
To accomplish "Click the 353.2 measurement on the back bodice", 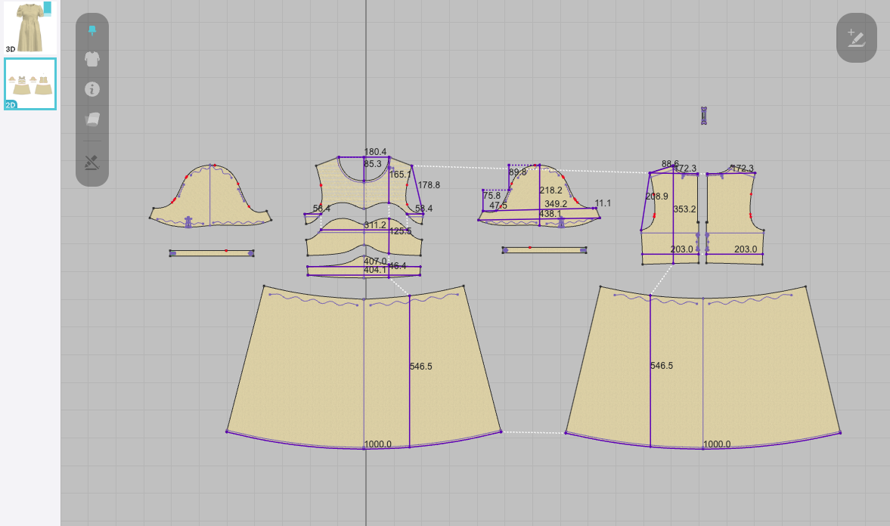I will pyautogui.click(x=683, y=209).
